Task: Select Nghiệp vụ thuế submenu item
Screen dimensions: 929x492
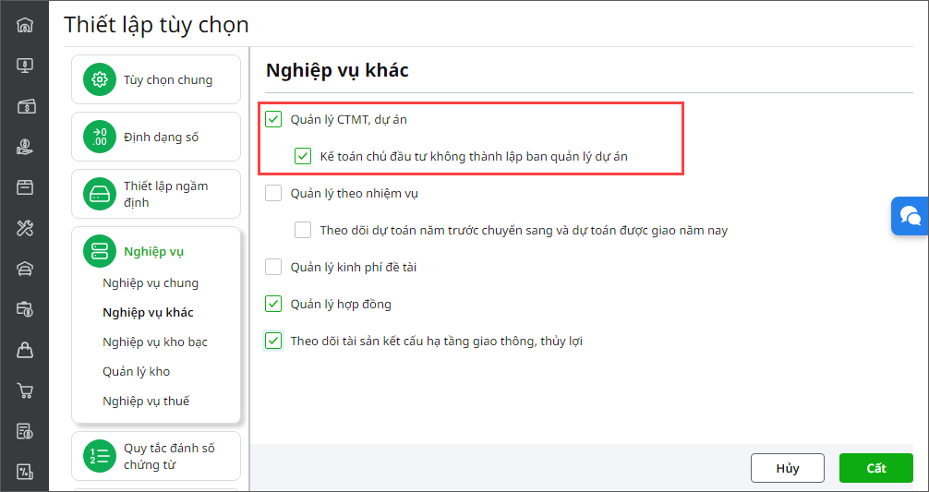Action: pyautogui.click(x=146, y=402)
